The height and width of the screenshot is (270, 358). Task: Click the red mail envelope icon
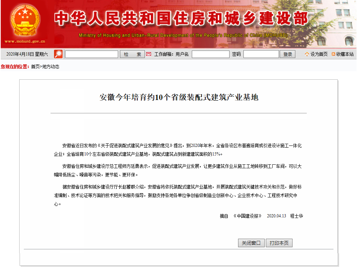(149, 54)
